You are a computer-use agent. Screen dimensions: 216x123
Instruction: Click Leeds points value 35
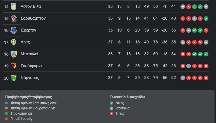[x=173, y=42]
